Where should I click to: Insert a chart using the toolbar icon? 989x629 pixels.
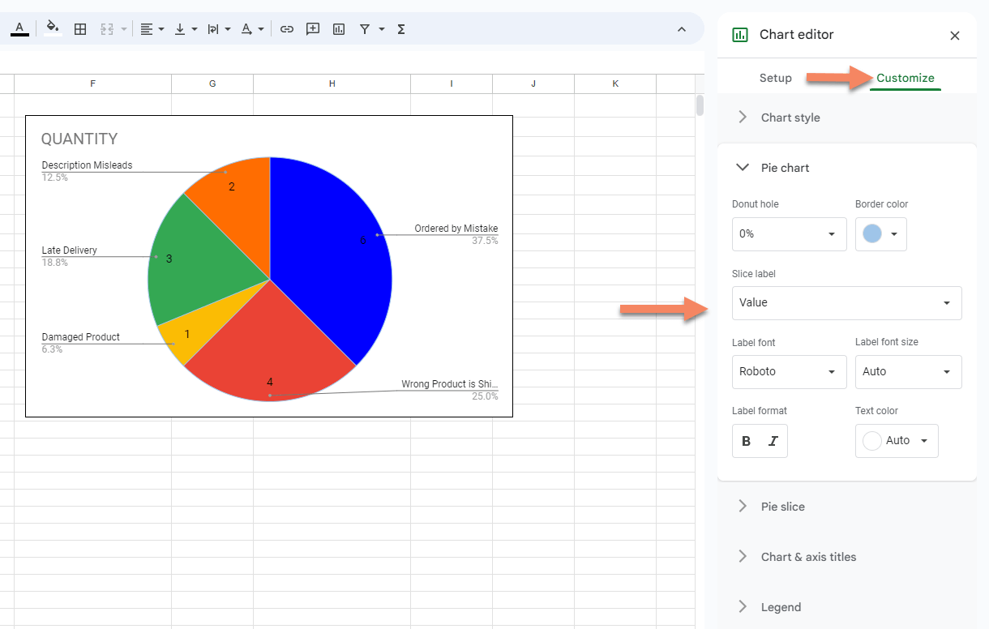coord(338,28)
